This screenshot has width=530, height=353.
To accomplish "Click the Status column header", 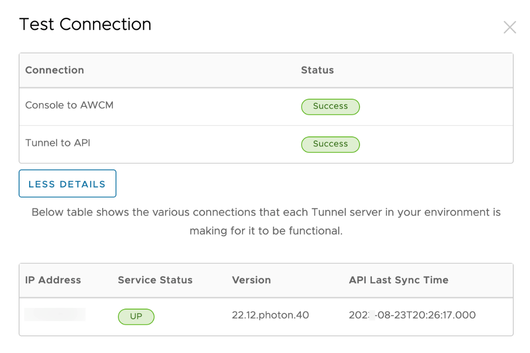I will click(317, 70).
